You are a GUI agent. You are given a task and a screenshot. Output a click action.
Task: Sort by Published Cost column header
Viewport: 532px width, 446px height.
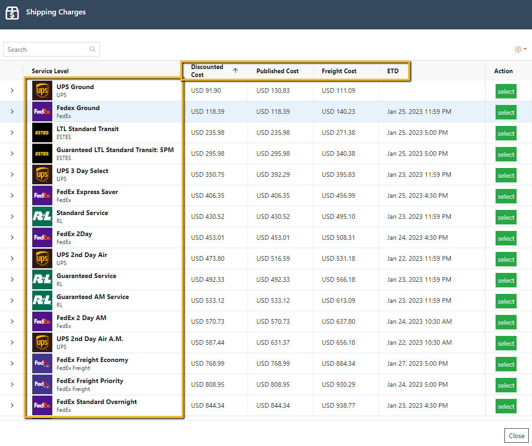tap(277, 71)
